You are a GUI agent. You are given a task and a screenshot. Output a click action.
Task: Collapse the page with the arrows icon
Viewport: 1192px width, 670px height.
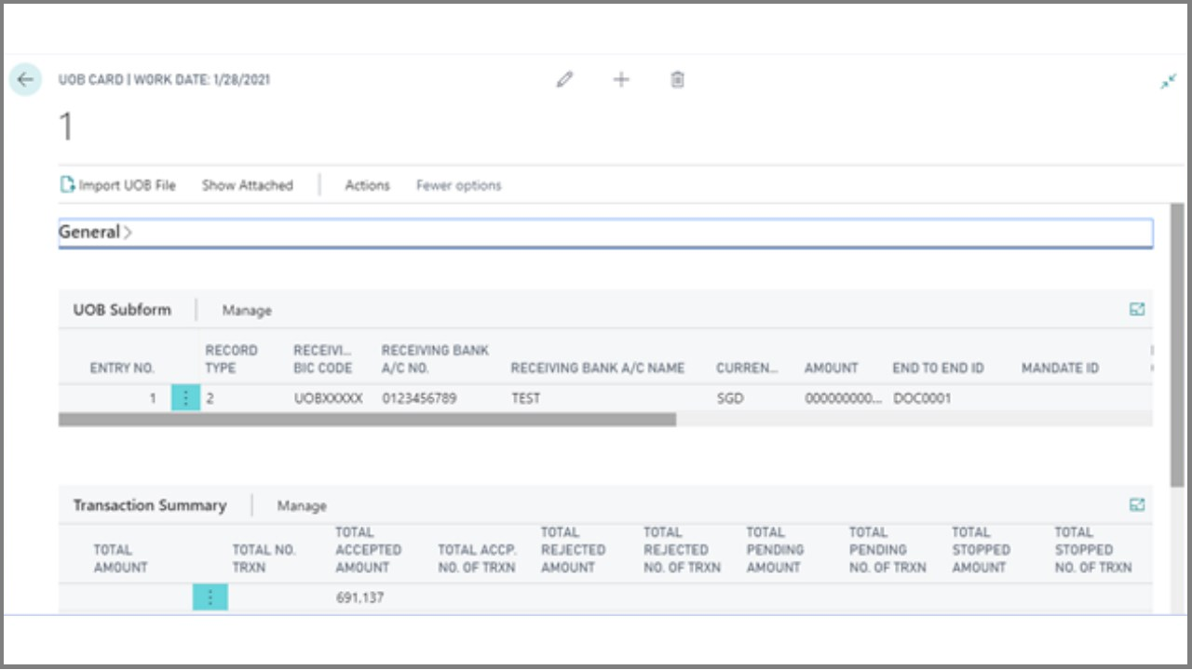click(1168, 82)
